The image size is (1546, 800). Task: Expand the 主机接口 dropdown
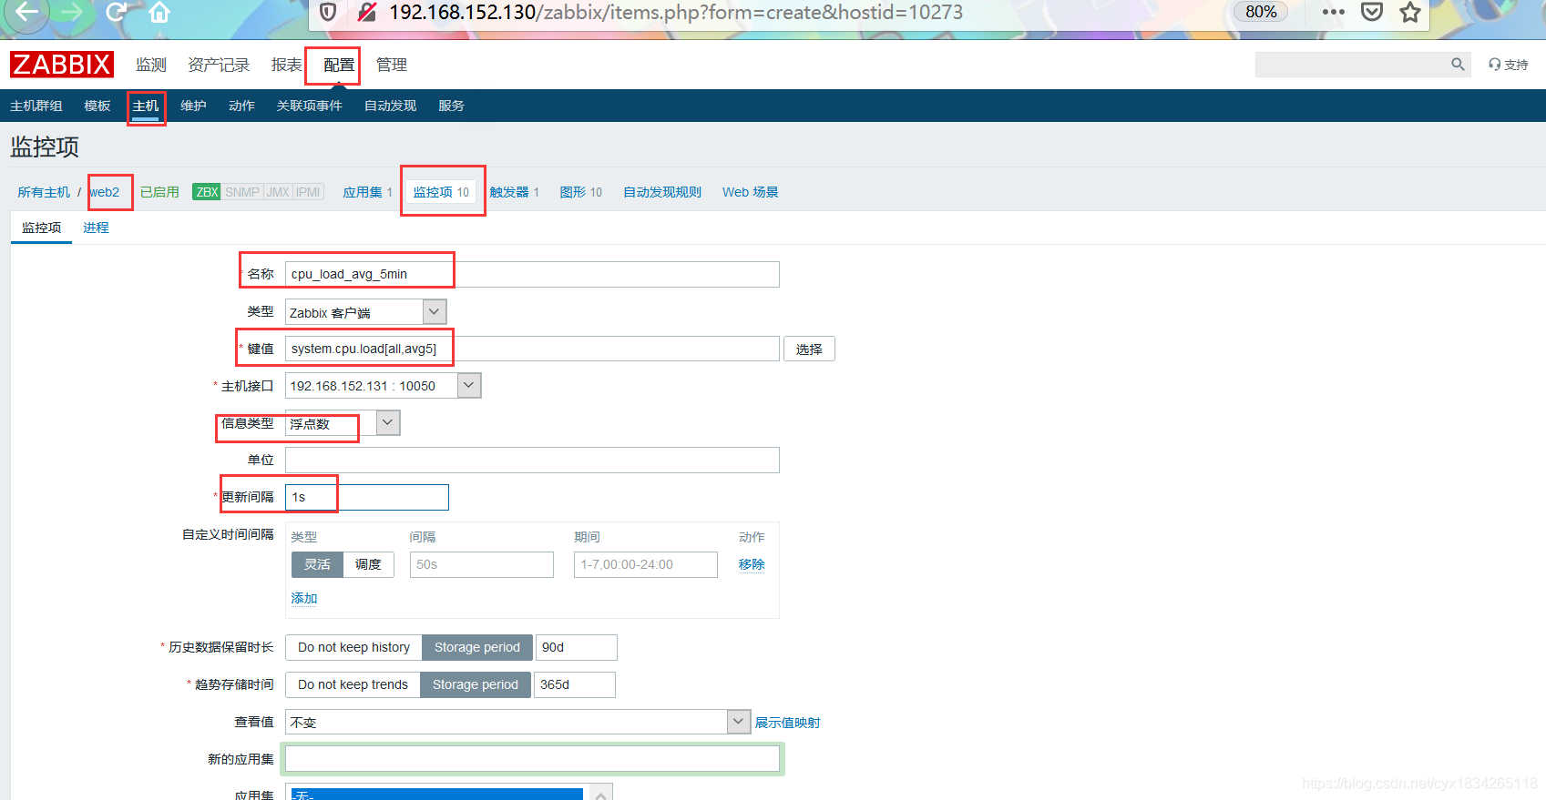pyautogui.click(x=383, y=386)
